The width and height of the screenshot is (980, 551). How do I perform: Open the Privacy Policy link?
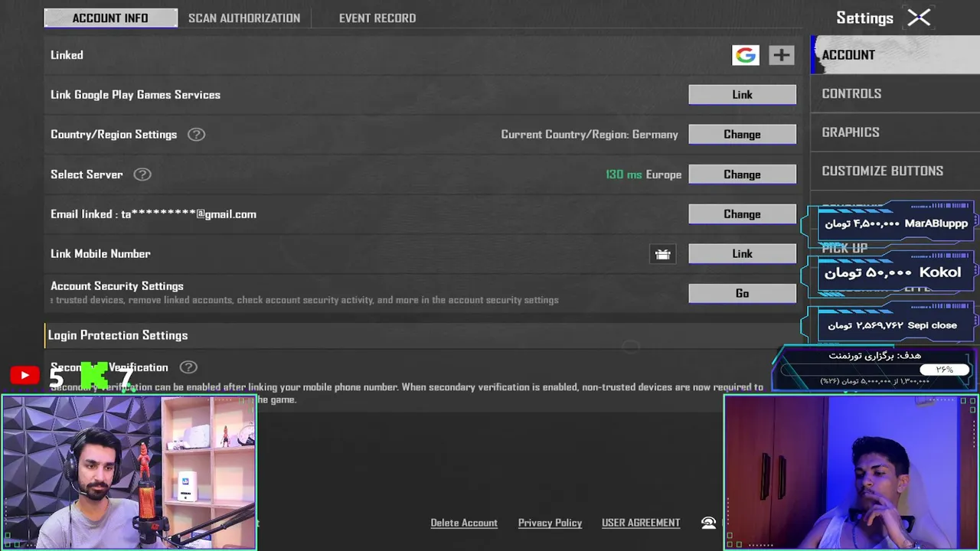[x=550, y=523]
